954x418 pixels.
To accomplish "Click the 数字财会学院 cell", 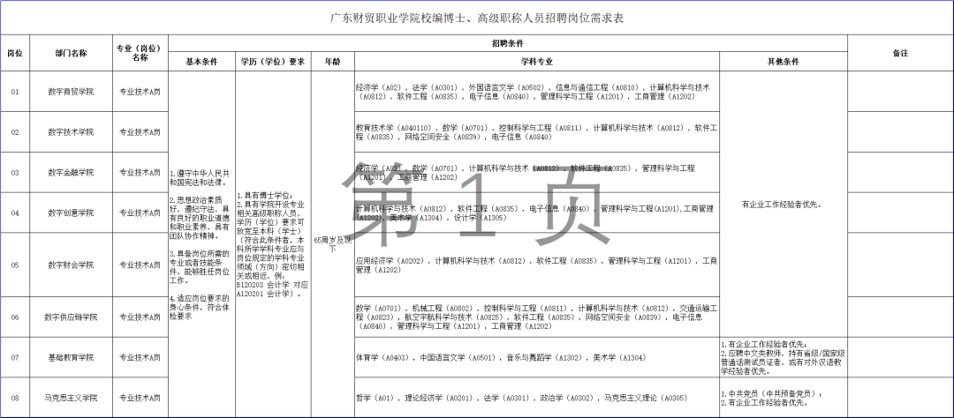I will point(72,265).
